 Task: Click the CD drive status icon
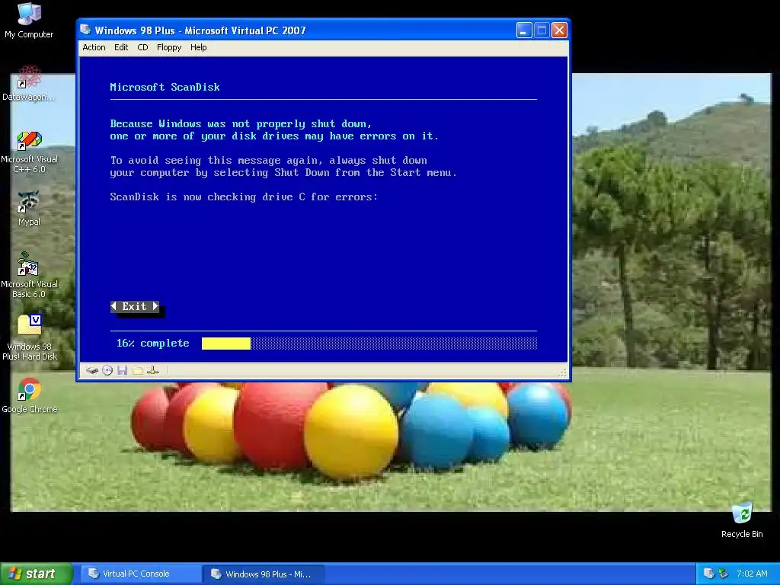[107, 370]
